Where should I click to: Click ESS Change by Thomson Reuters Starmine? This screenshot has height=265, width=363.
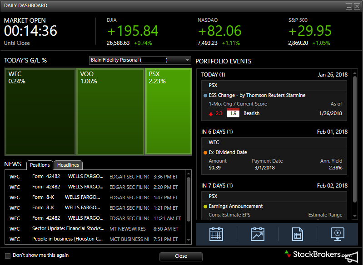pyautogui.click(x=257, y=95)
